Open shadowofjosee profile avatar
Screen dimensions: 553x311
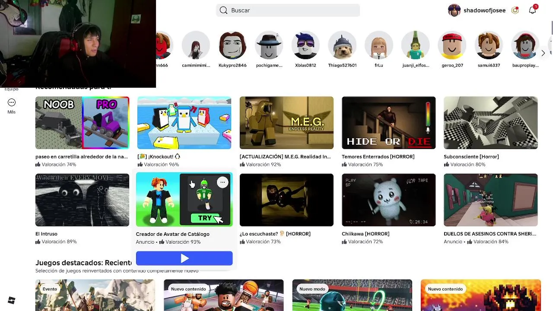point(454,10)
